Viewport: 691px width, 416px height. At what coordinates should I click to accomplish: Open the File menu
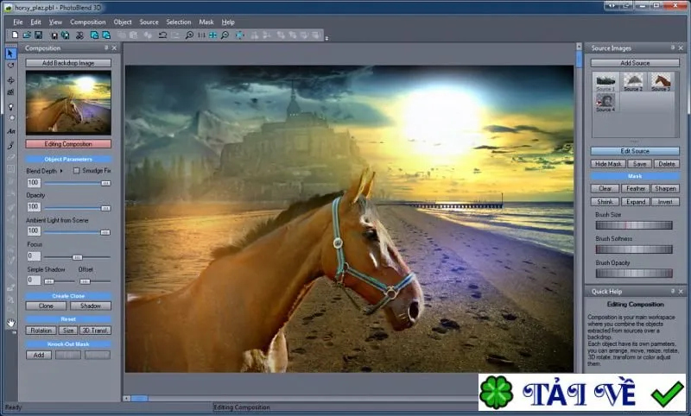[x=17, y=22]
